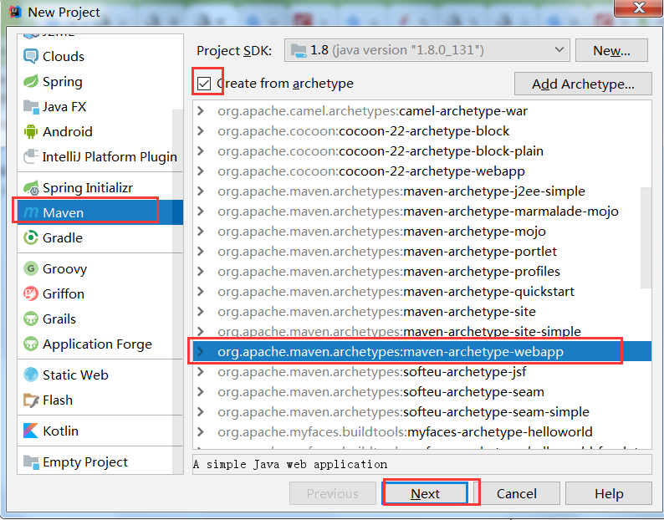Click the Cancel button
The image size is (664, 520).
(x=517, y=493)
